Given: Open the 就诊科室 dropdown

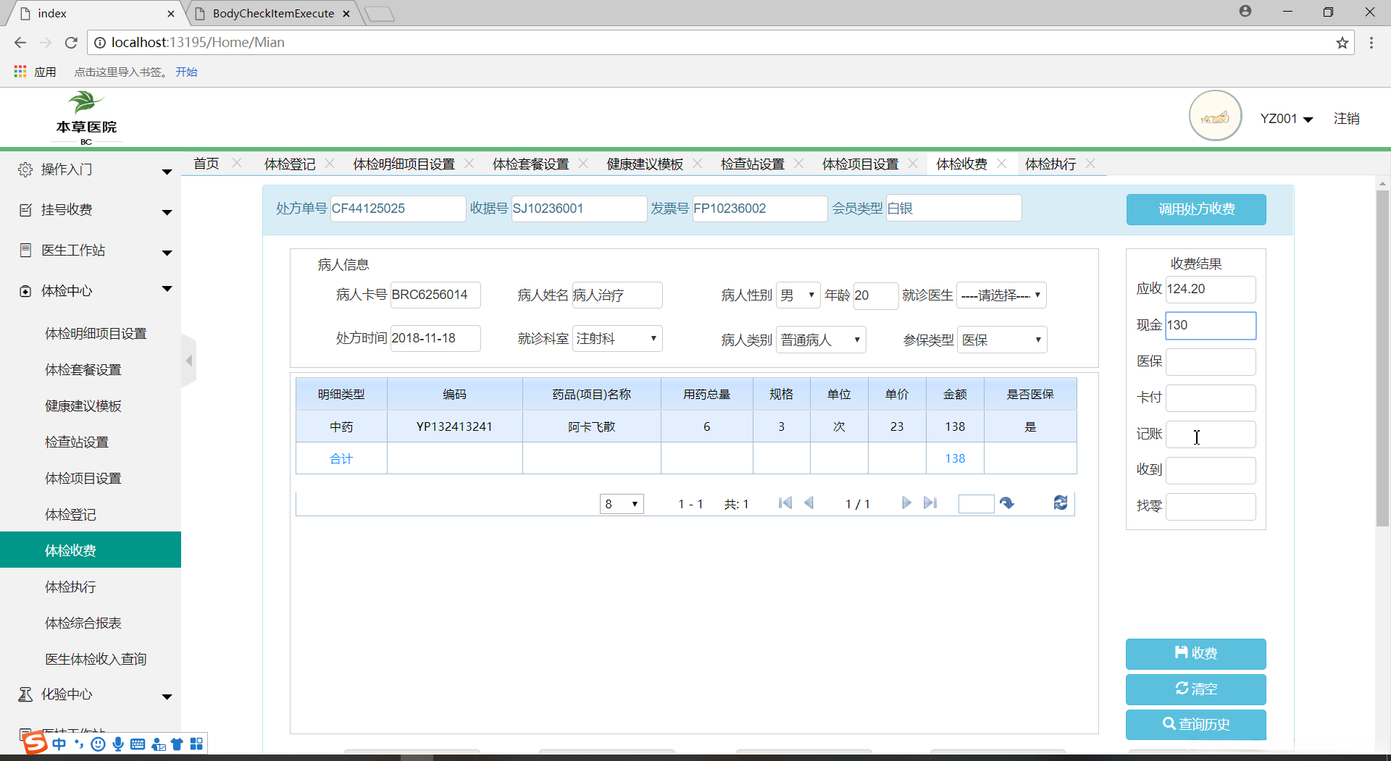Looking at the screenshot, I should (617, 339).
